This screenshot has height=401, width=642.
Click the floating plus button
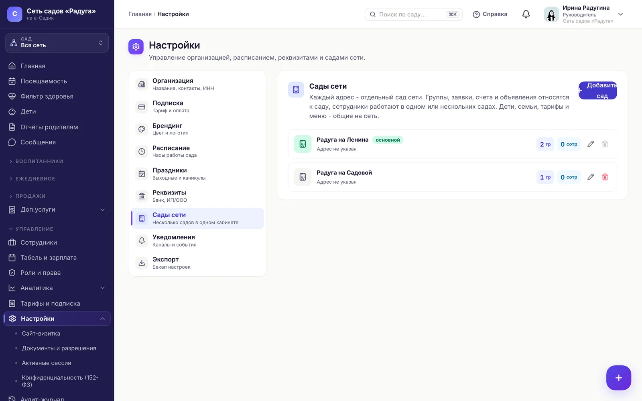(x=619, y=378)
